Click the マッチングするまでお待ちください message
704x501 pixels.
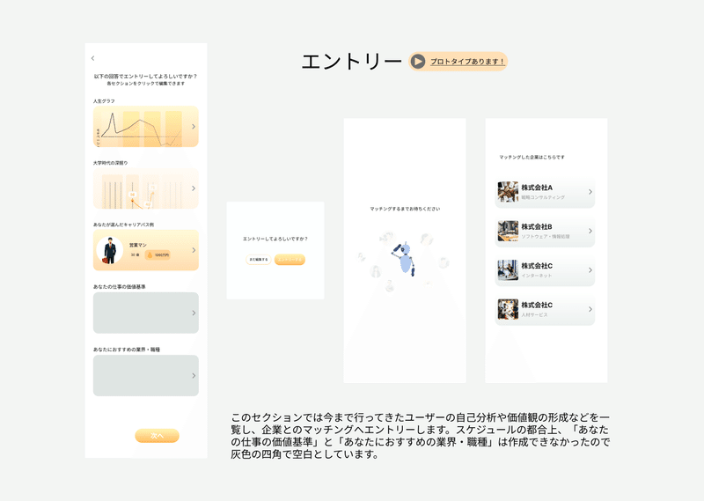click(x=405, y=209)
